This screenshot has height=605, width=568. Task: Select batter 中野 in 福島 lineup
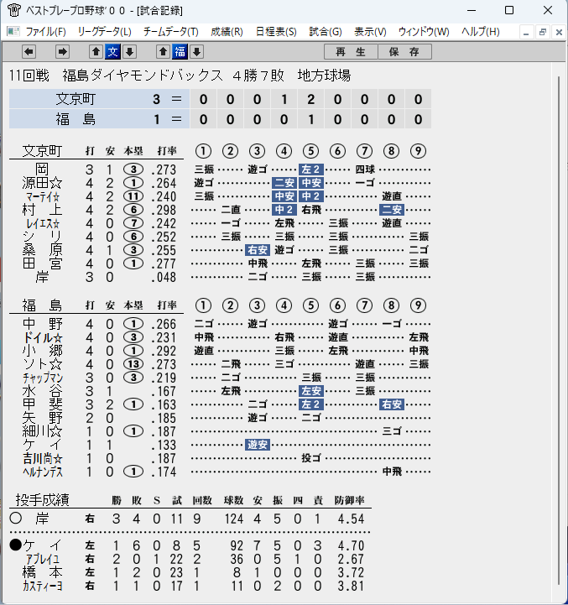[x=42, y=324]
